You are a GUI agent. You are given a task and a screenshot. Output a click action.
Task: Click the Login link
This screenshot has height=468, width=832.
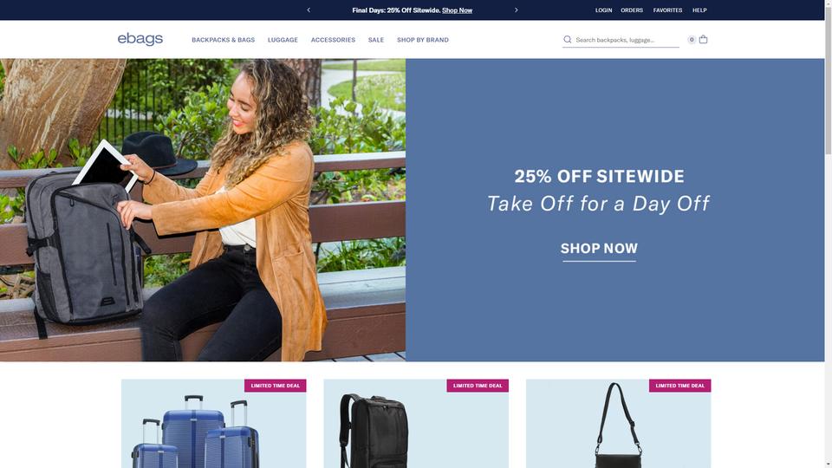tap(603, 10)
